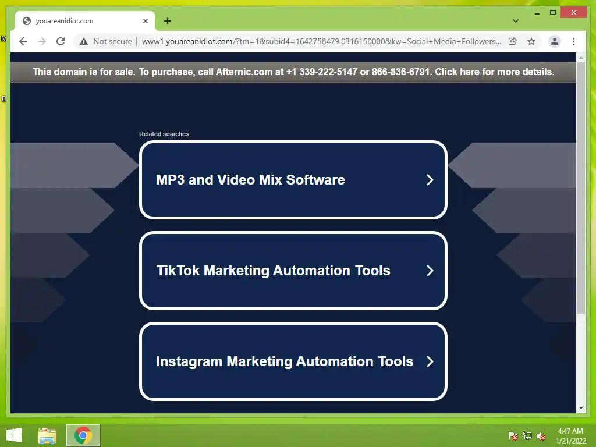Click the page scrollbar thumb

pyautogui.click(x=581, y=188)
